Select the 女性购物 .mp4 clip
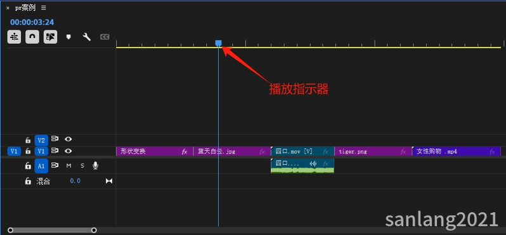Screen dimensions: 506x235 tap(456, 151)
